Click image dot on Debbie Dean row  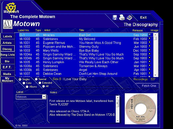(150, 73)
